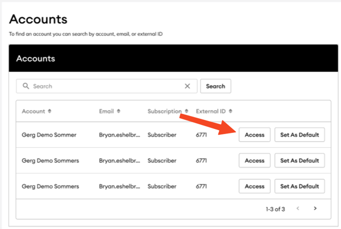Access the second row Gerg Demo Sommers

255,160
